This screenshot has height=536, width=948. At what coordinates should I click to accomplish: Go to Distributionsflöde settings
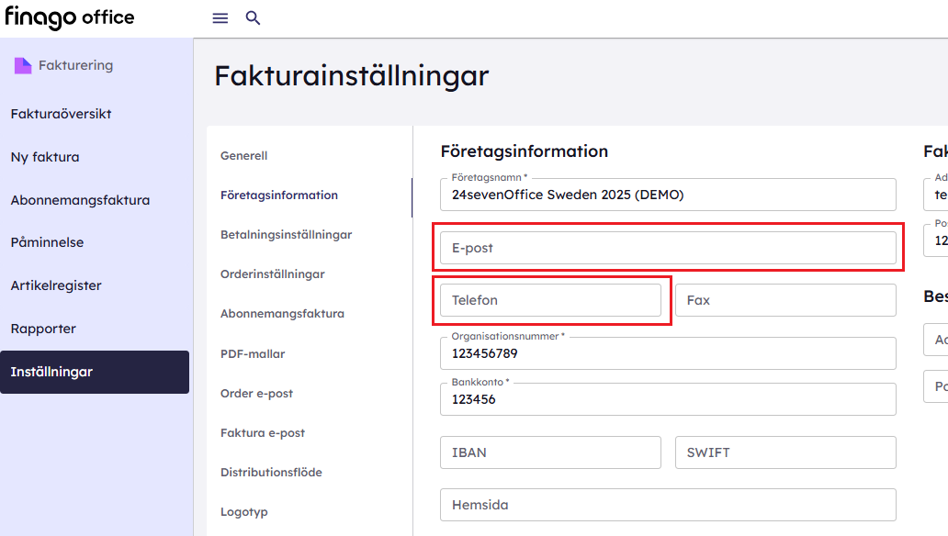[271, 473]
